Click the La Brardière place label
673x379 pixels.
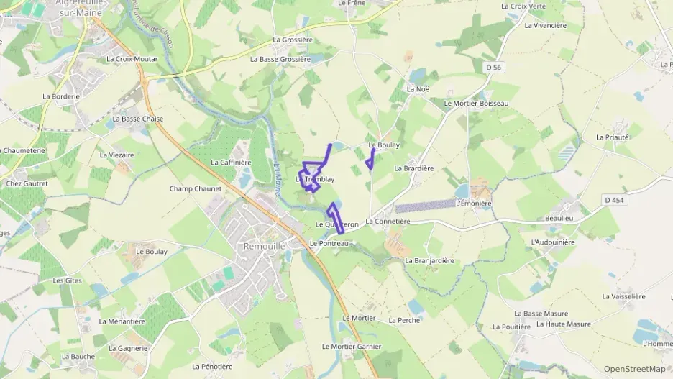(413, 168)
